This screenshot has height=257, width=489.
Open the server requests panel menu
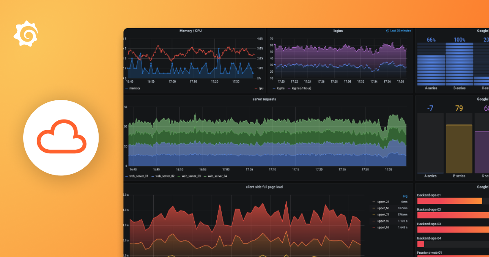(x=263, y=99)
